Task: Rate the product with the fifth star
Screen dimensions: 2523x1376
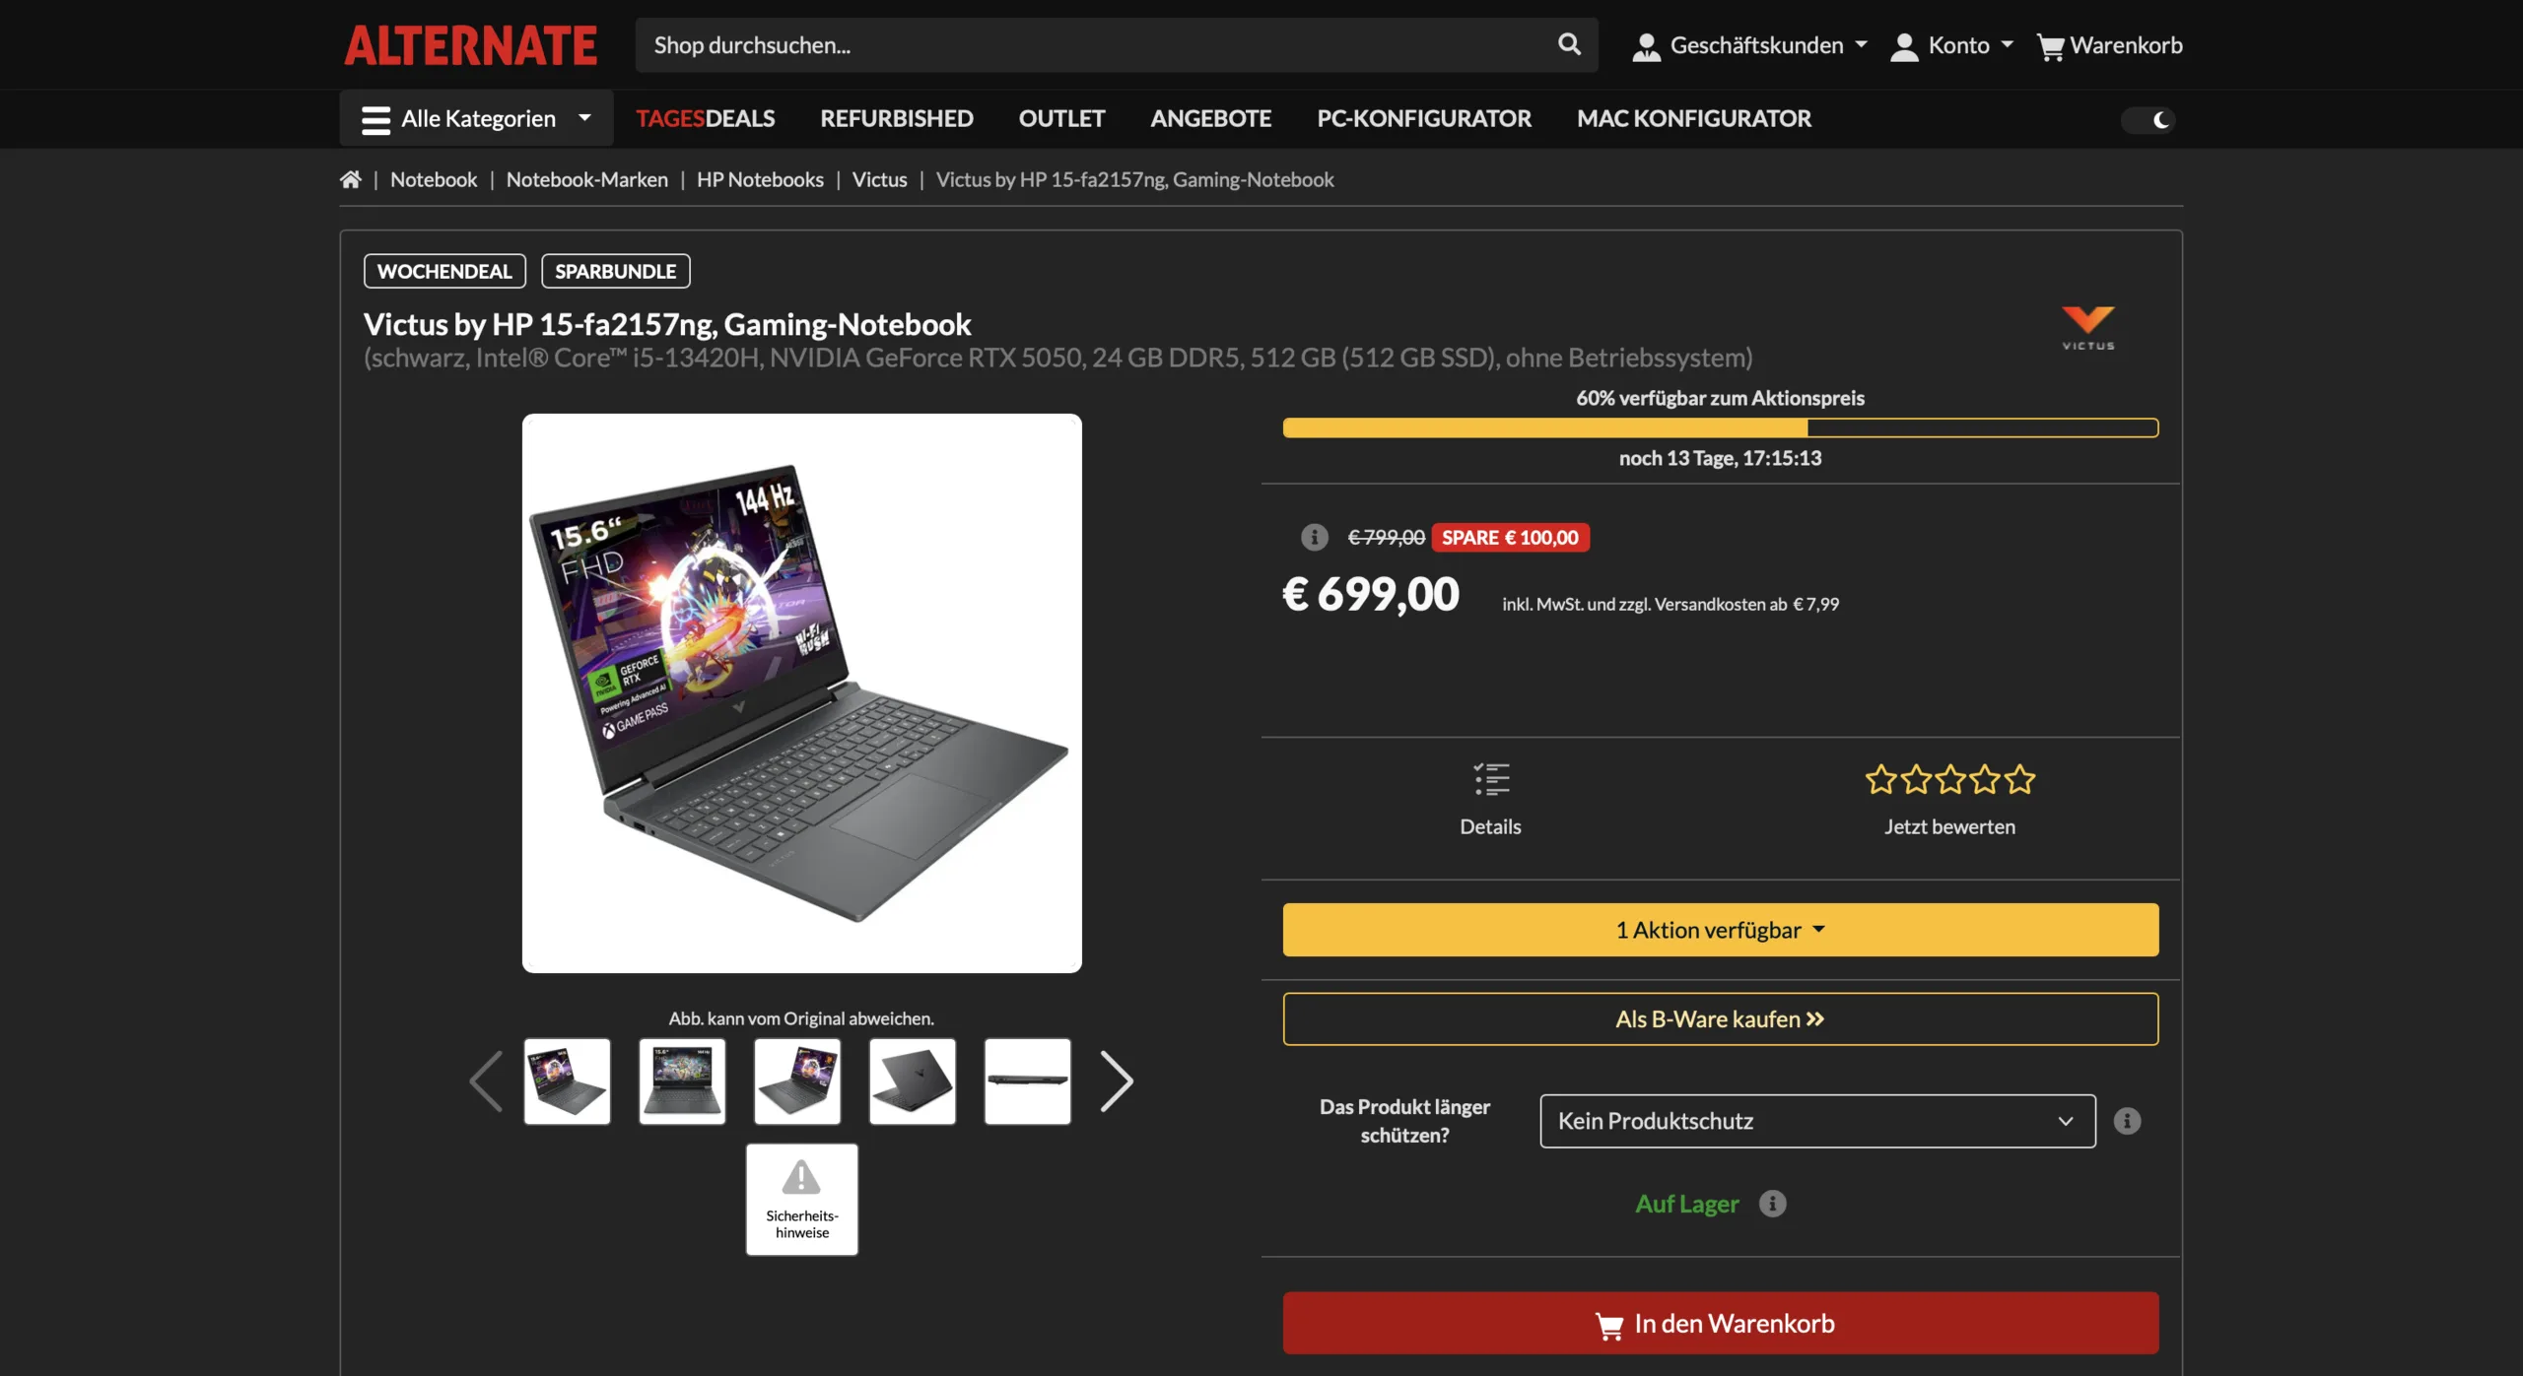Action: pos(2019,779)
